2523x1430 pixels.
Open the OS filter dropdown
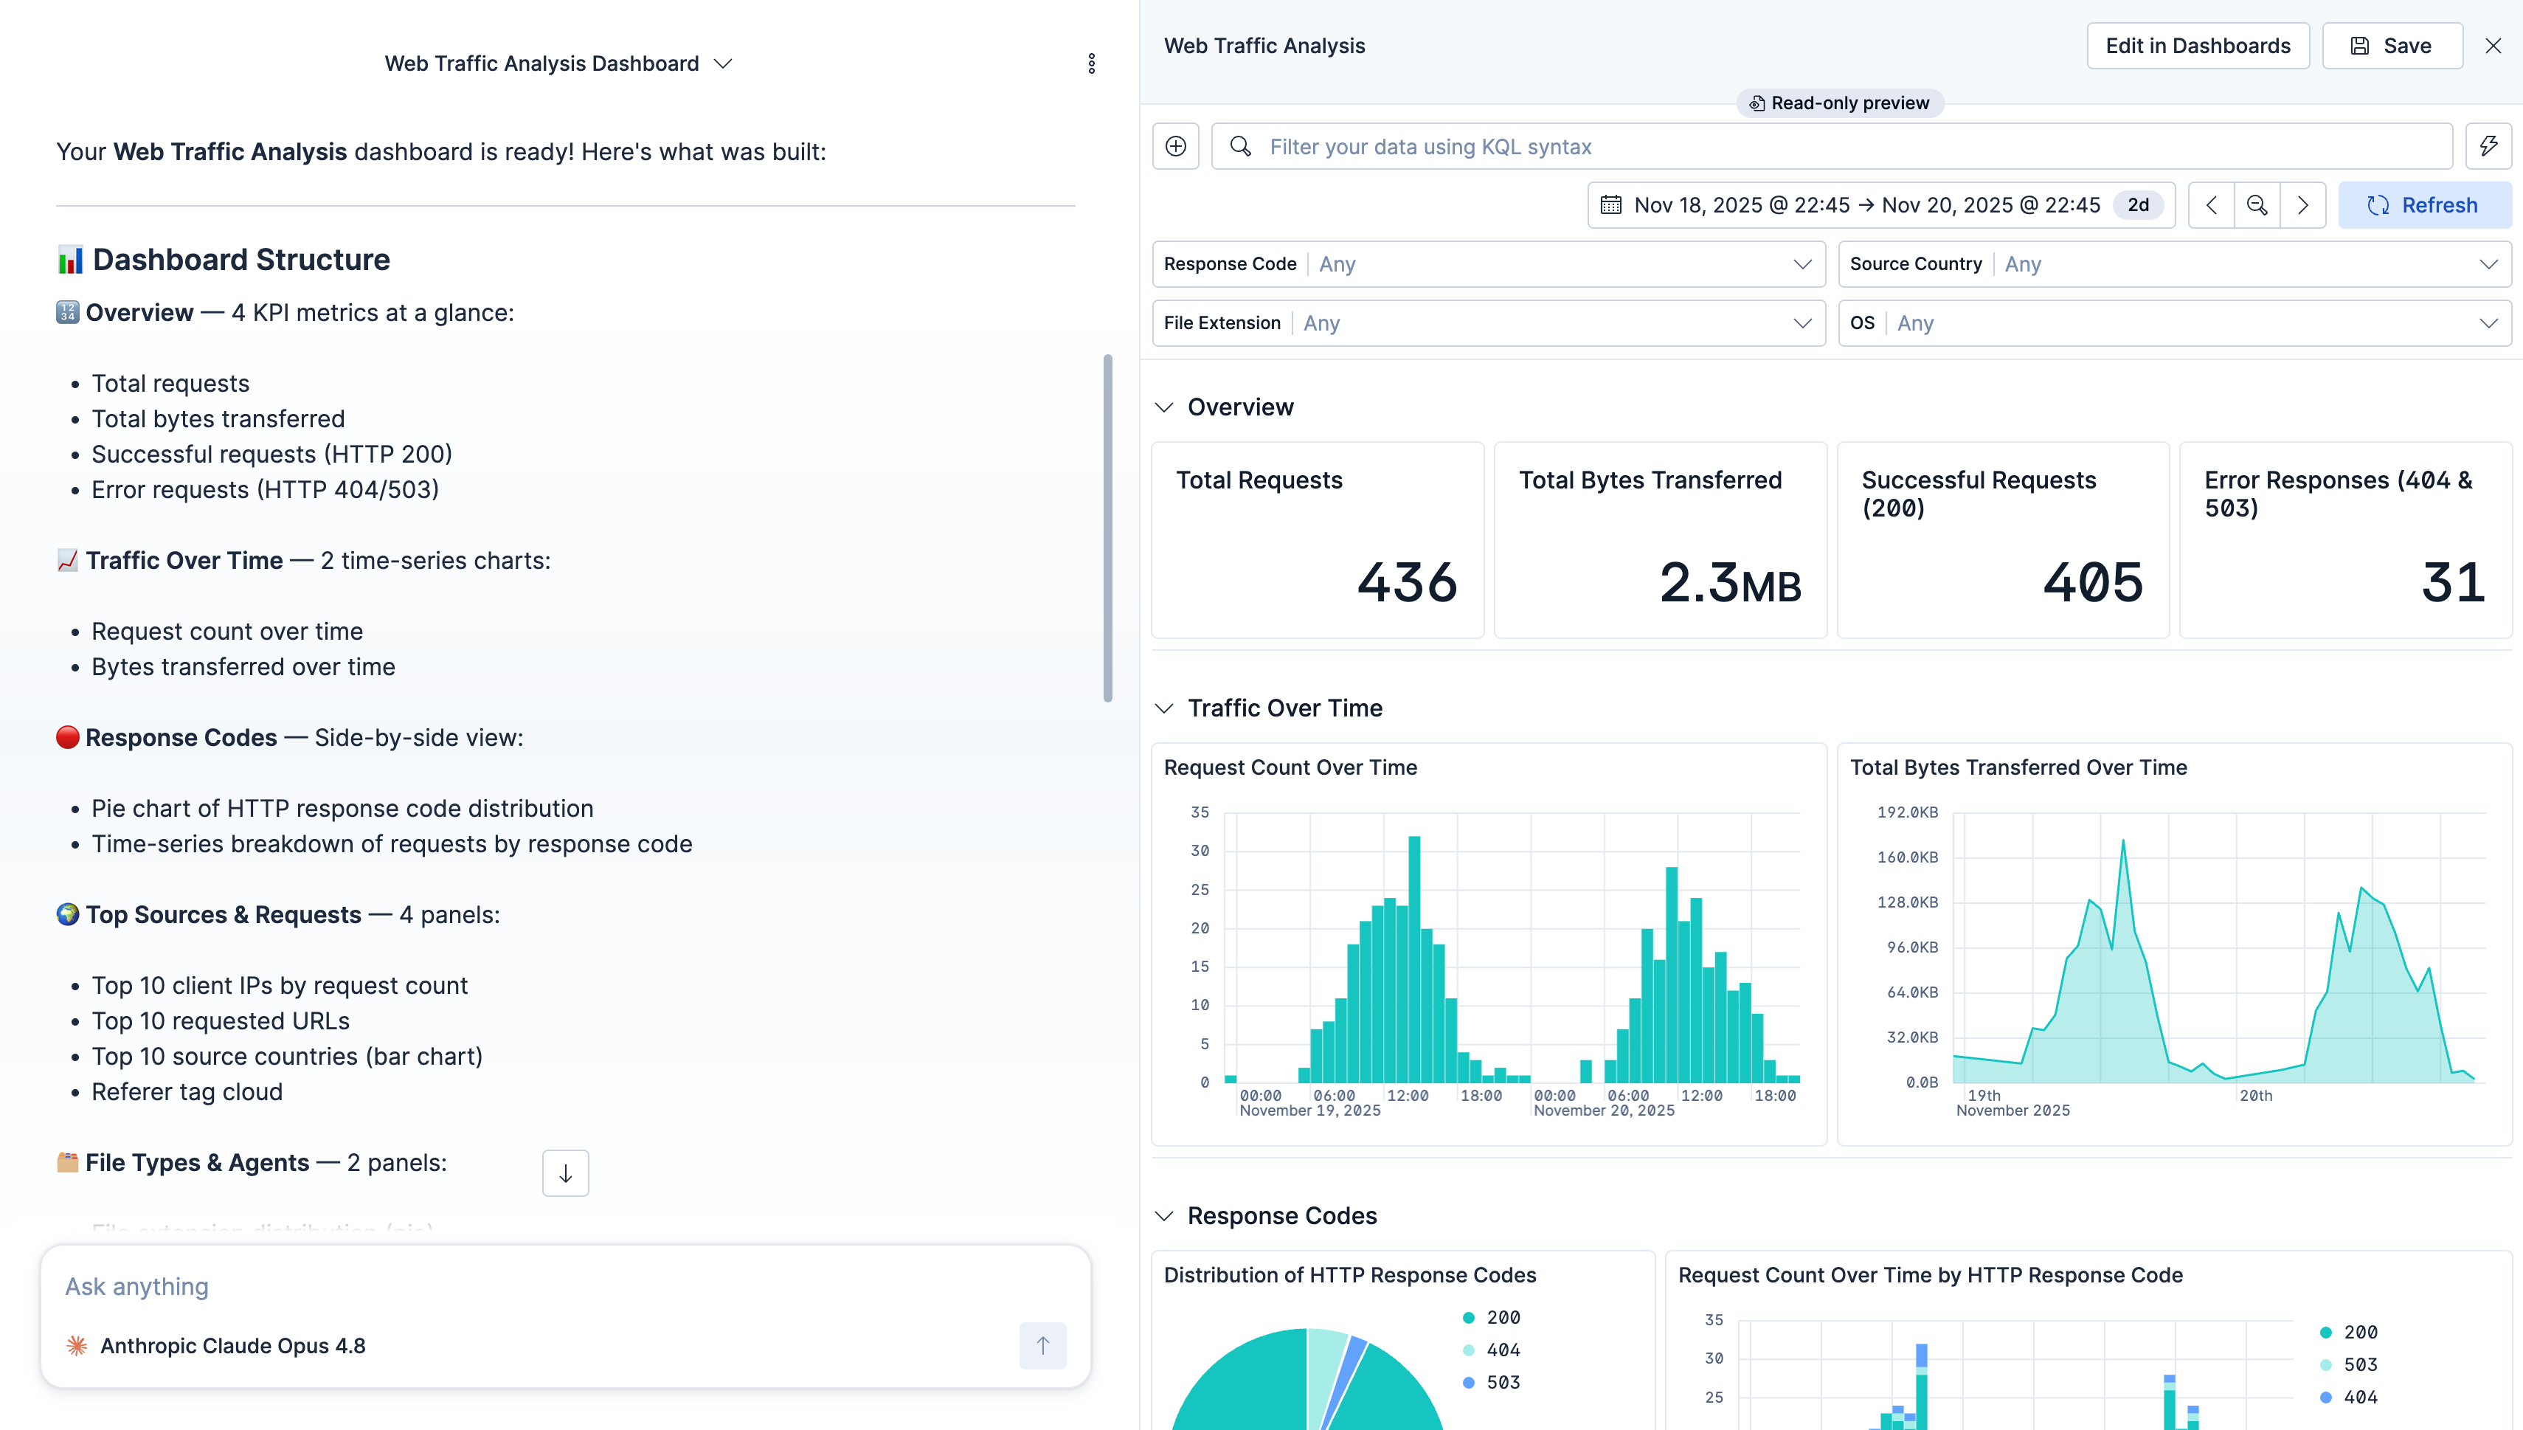[2175, 323]
